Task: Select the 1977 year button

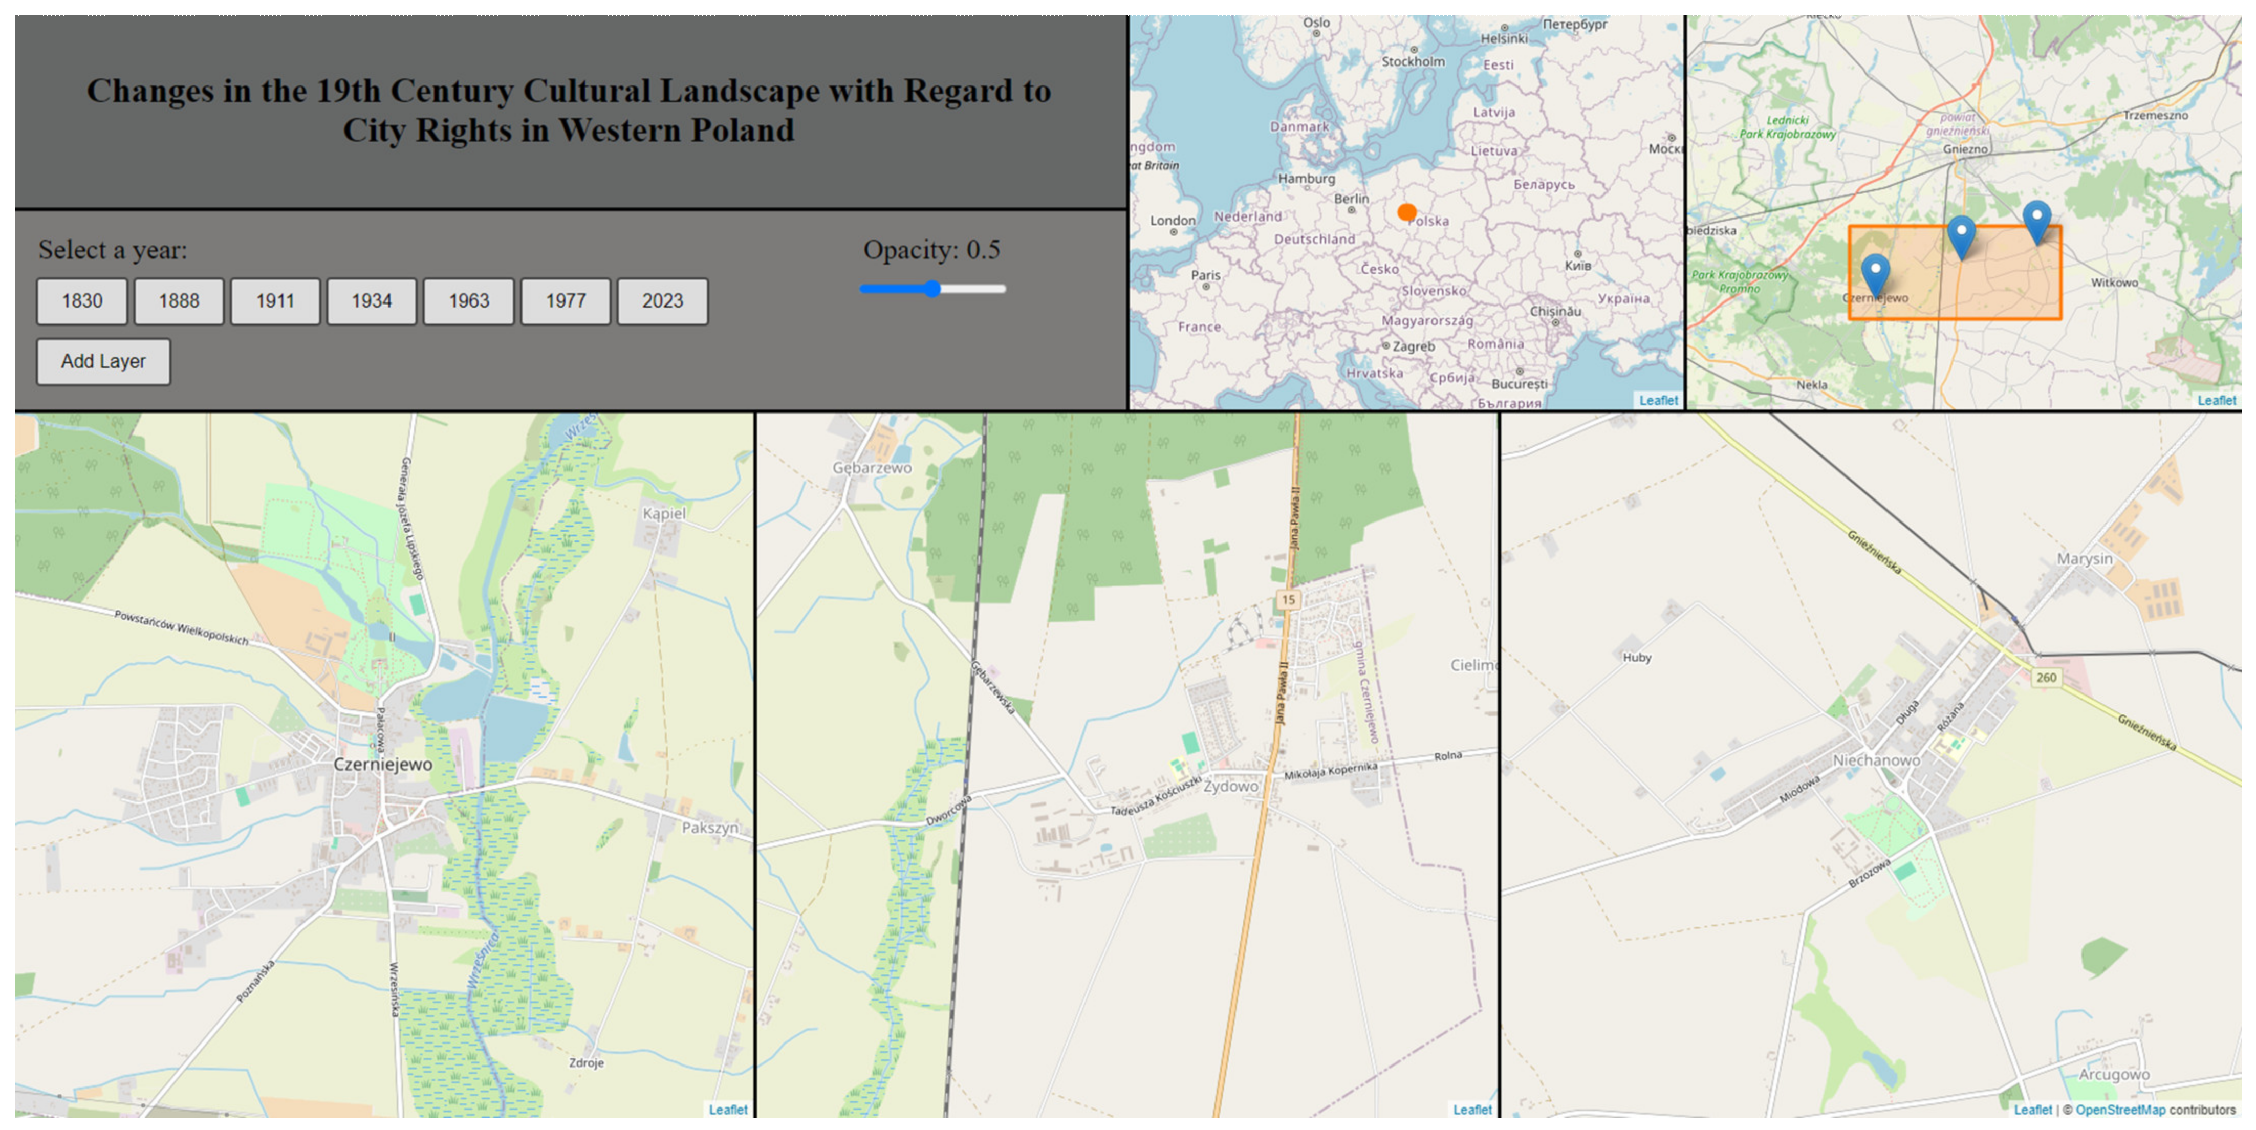Action: tap(566, 301)
